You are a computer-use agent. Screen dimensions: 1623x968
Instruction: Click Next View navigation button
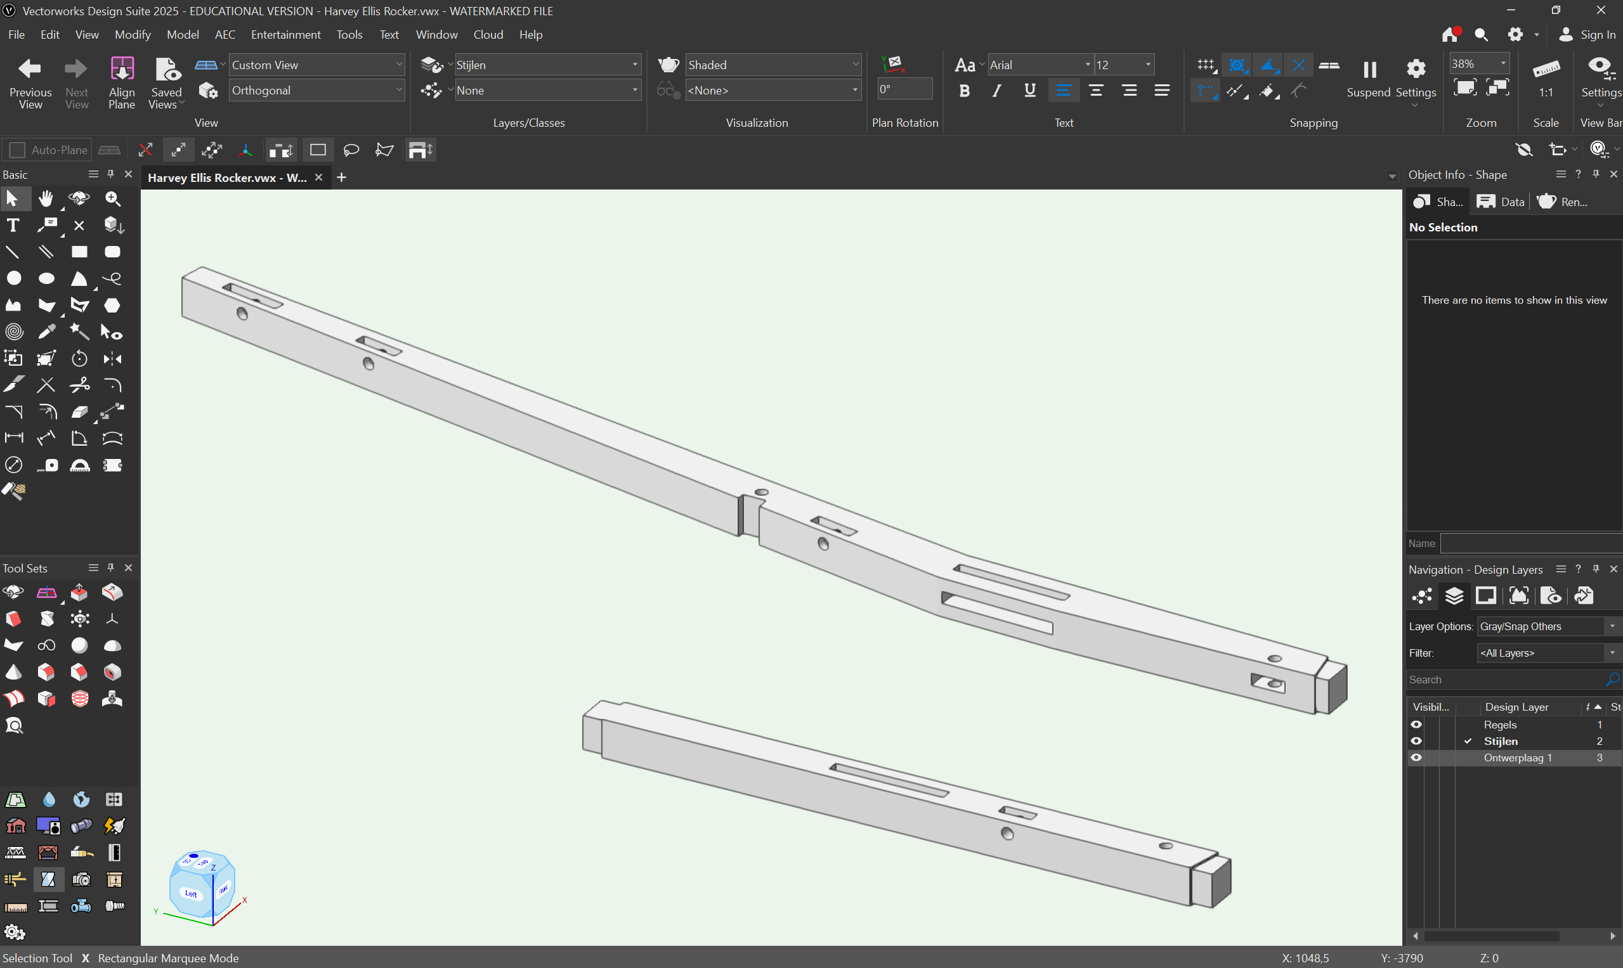pyautogui.click(x=75, y=77)
